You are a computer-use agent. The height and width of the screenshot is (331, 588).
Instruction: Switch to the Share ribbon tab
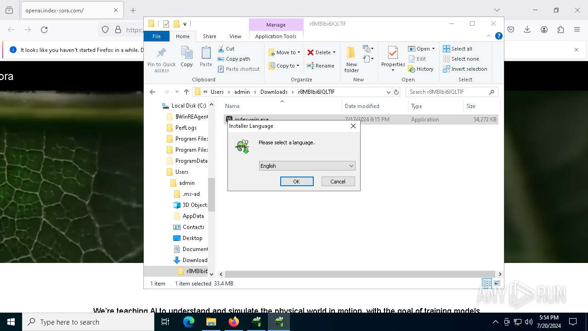click(x=209, y=36)
